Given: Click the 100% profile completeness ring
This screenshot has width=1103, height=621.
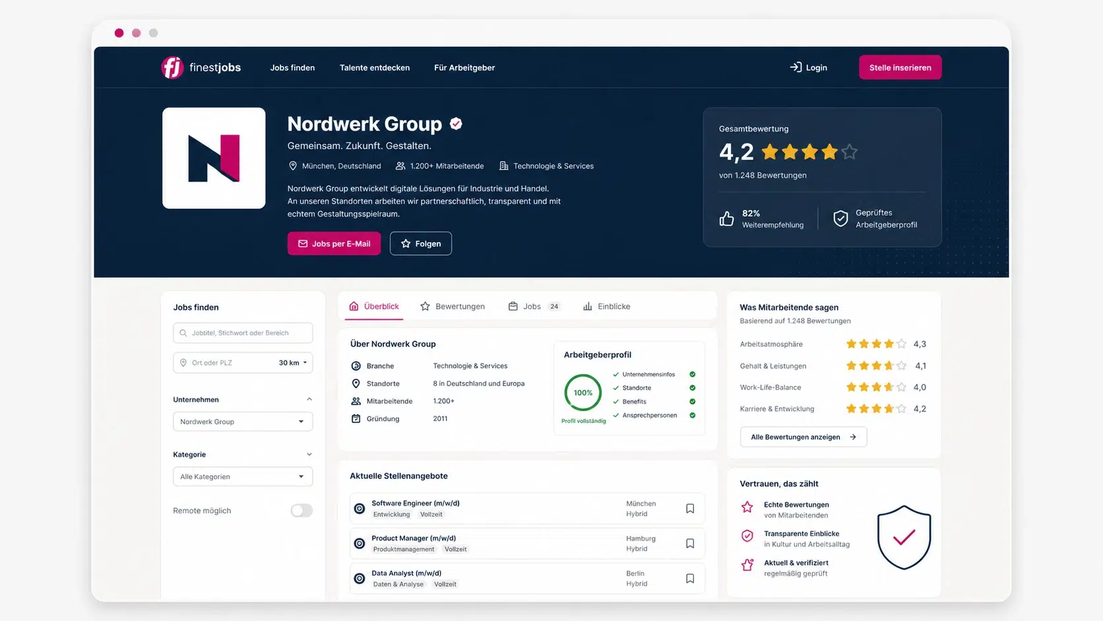Looking at the screenshot, I should [583, 393].
